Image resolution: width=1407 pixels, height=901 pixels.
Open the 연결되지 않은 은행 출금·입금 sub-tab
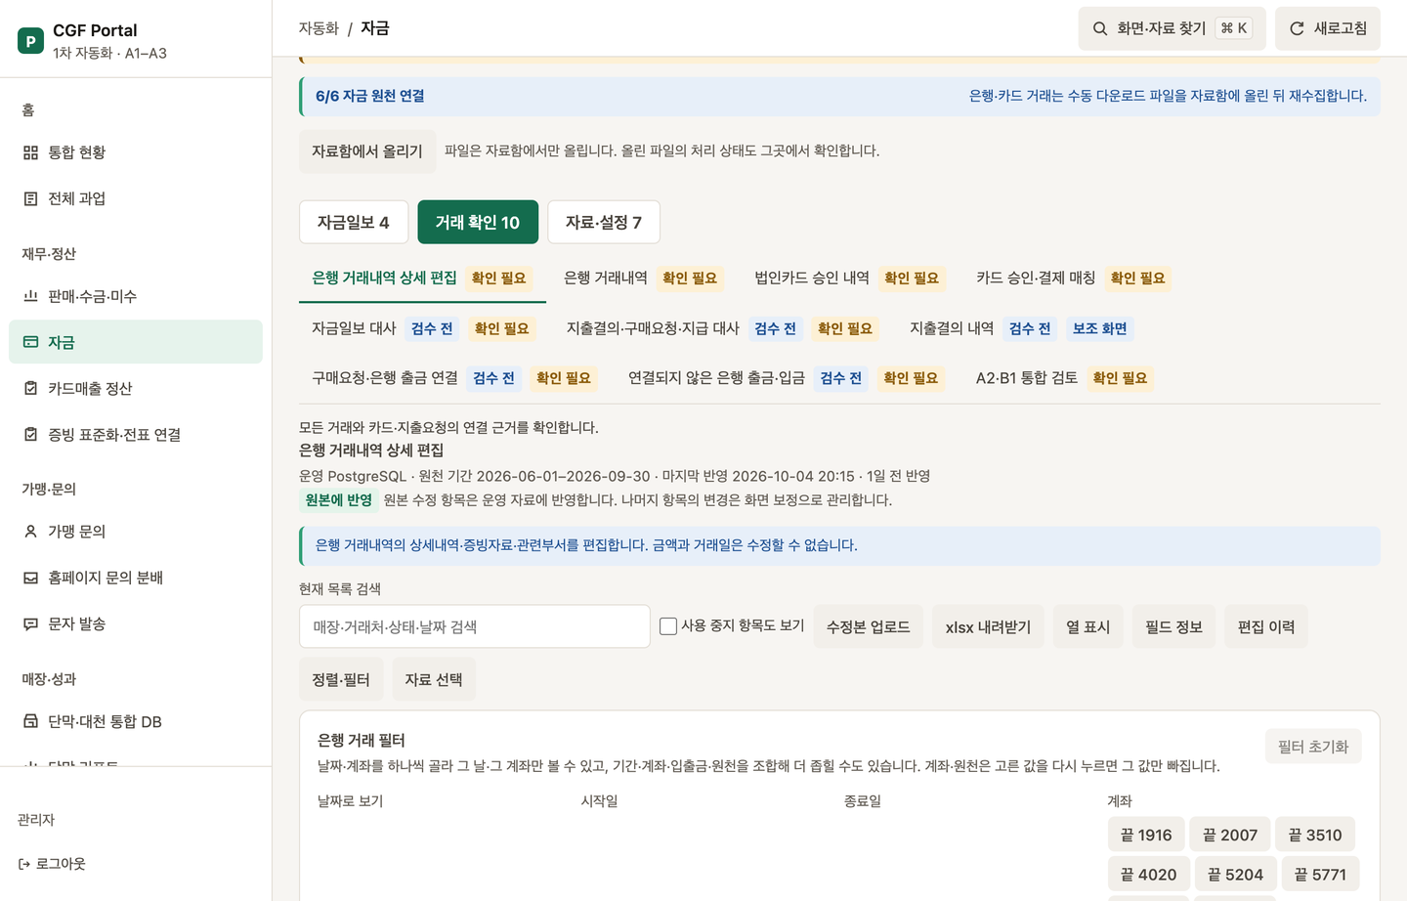click(786, 378)
